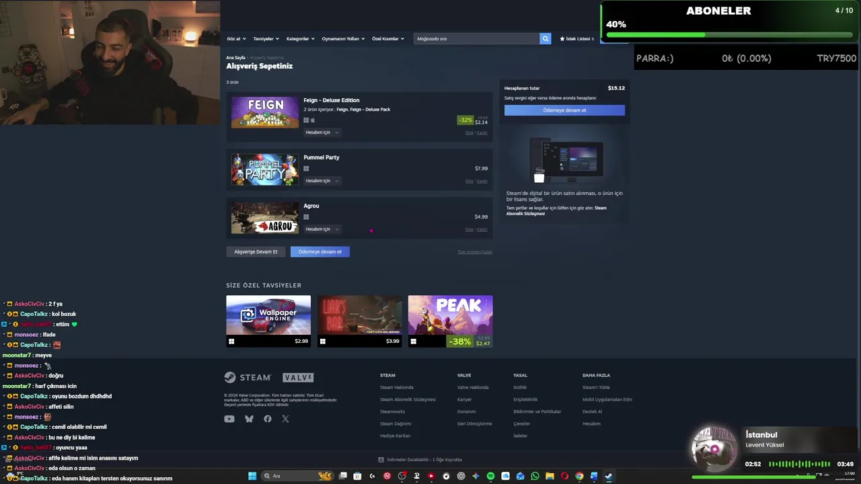Click Ekle for Pummel Party
Screen dimensions: 861x484
pos(469,182)
